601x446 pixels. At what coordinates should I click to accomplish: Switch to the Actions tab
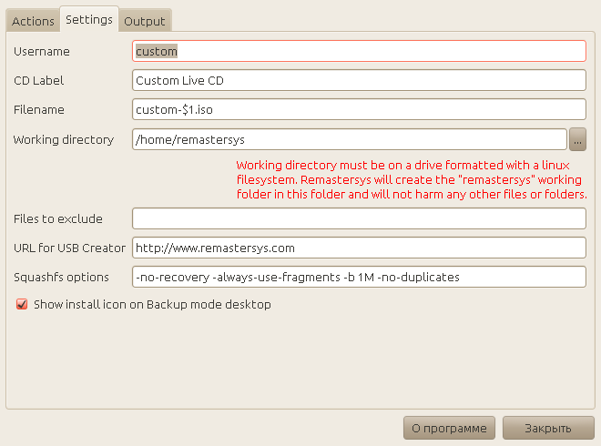[33, 21]
